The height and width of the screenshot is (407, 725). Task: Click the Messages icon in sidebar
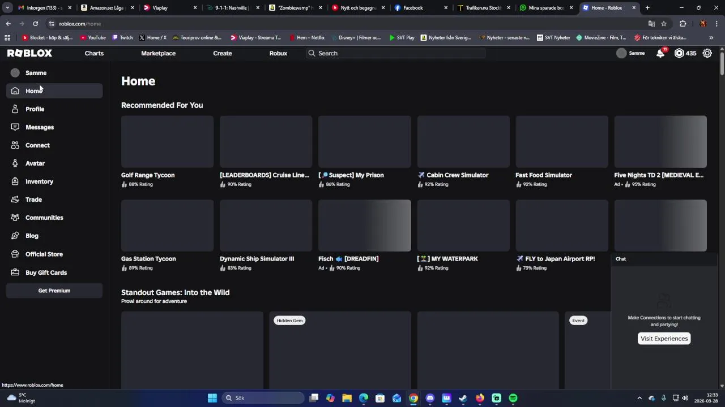click(x=15, y=127)
